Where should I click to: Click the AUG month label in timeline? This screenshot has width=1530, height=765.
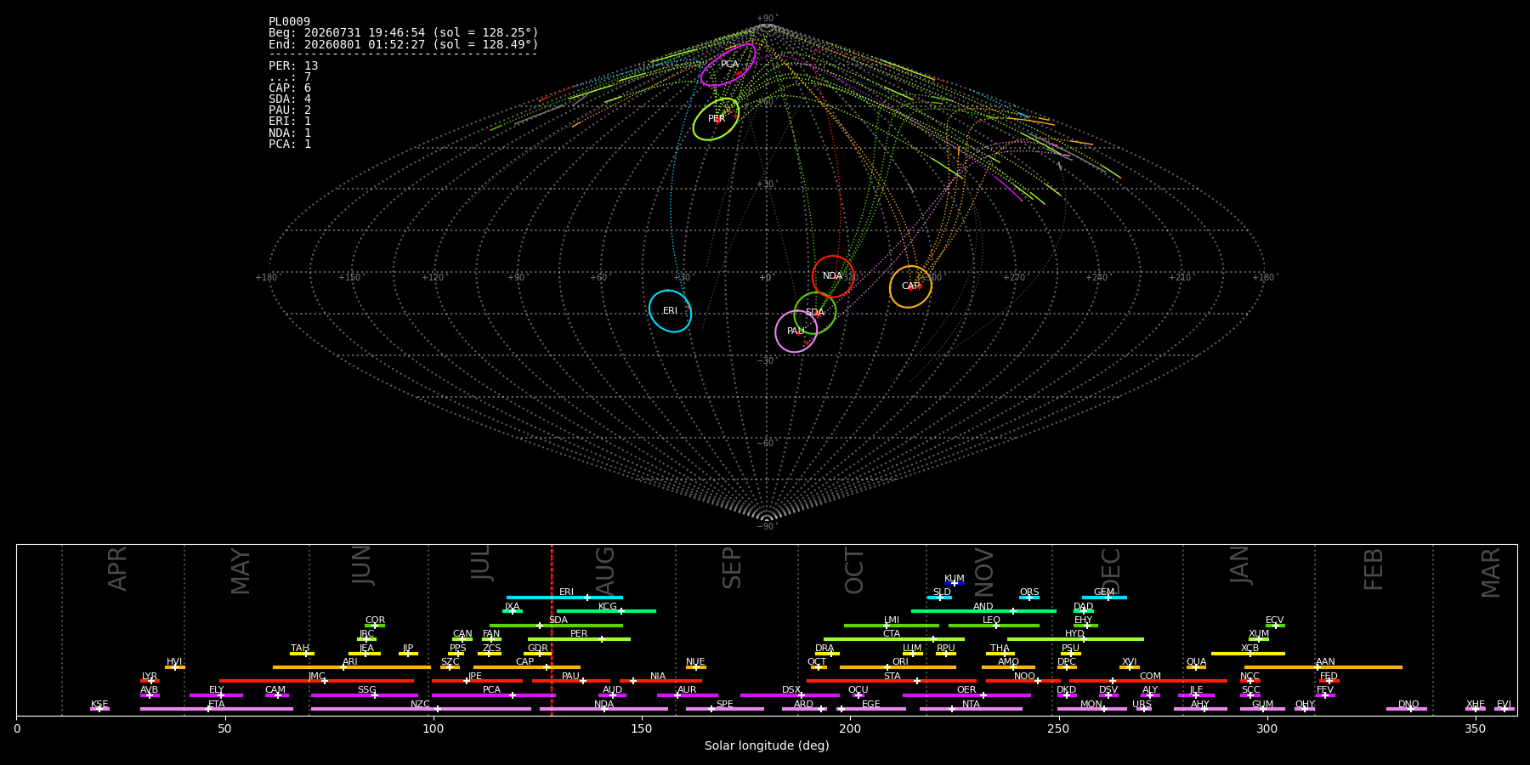point(605,570)
